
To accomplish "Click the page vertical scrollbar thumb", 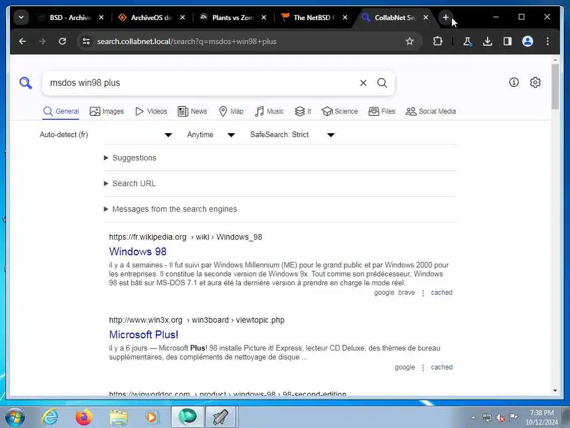I will (x=555, y=86).
